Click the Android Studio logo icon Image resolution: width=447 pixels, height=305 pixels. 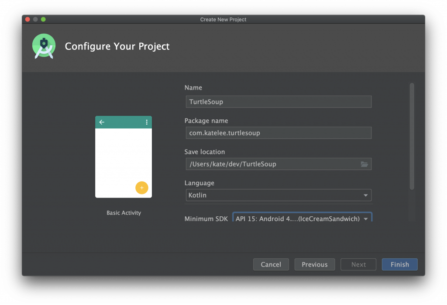(44, 46)
